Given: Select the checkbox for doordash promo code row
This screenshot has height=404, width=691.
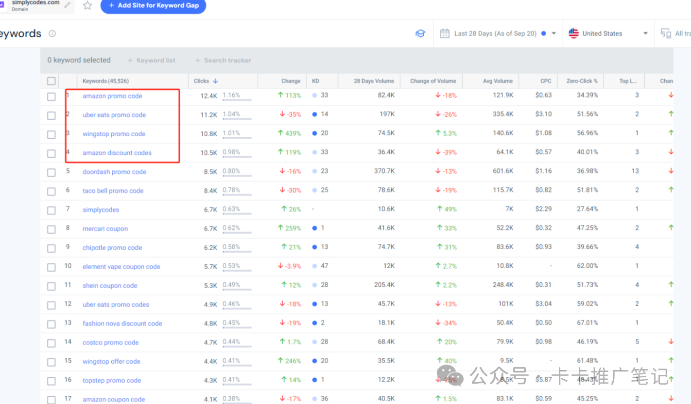Looking at the screenshot, I should 52,172.
